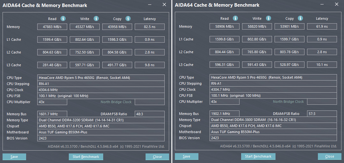Click L3 Cache write 591.43 GB/s
This screenshot has height=163, width=344.
point(257,65)
